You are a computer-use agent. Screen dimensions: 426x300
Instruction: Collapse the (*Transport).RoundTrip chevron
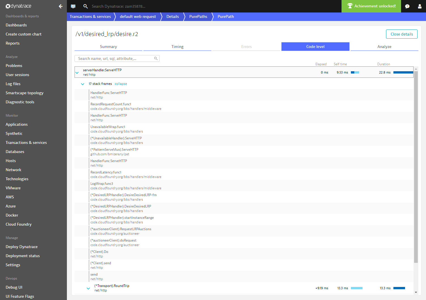click(88, 288)
